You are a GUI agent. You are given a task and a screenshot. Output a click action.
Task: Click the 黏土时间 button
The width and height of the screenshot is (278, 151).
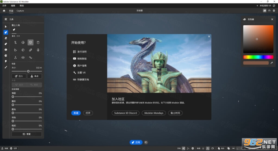(175, 113)
